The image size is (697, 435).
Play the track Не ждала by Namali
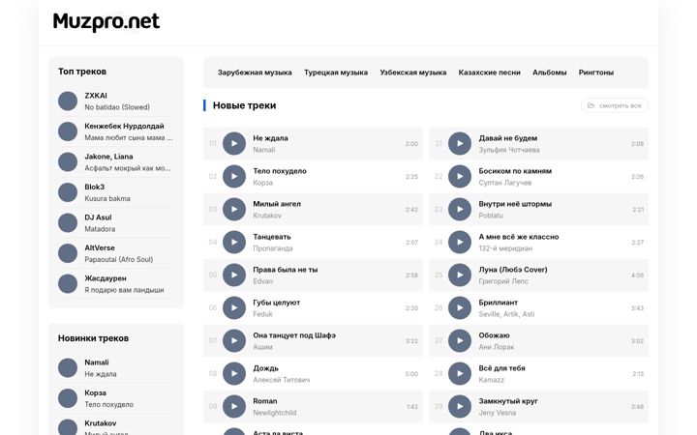(x=234, y=143)
